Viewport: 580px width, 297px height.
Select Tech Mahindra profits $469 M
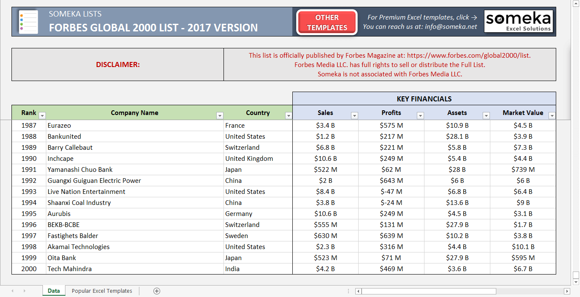click(x=391, y=269)
